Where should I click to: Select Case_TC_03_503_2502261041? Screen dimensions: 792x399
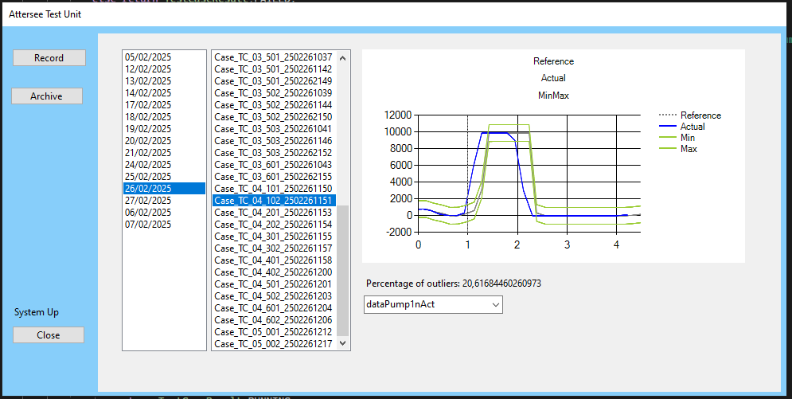tap(275, 129)
